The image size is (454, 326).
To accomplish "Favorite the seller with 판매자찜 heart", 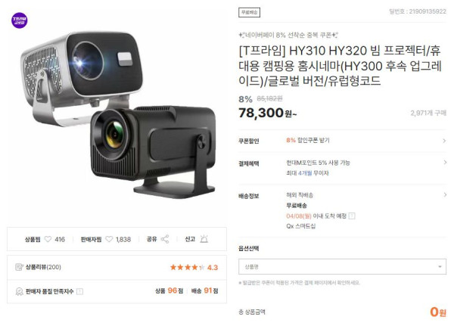I will (109, 239).
